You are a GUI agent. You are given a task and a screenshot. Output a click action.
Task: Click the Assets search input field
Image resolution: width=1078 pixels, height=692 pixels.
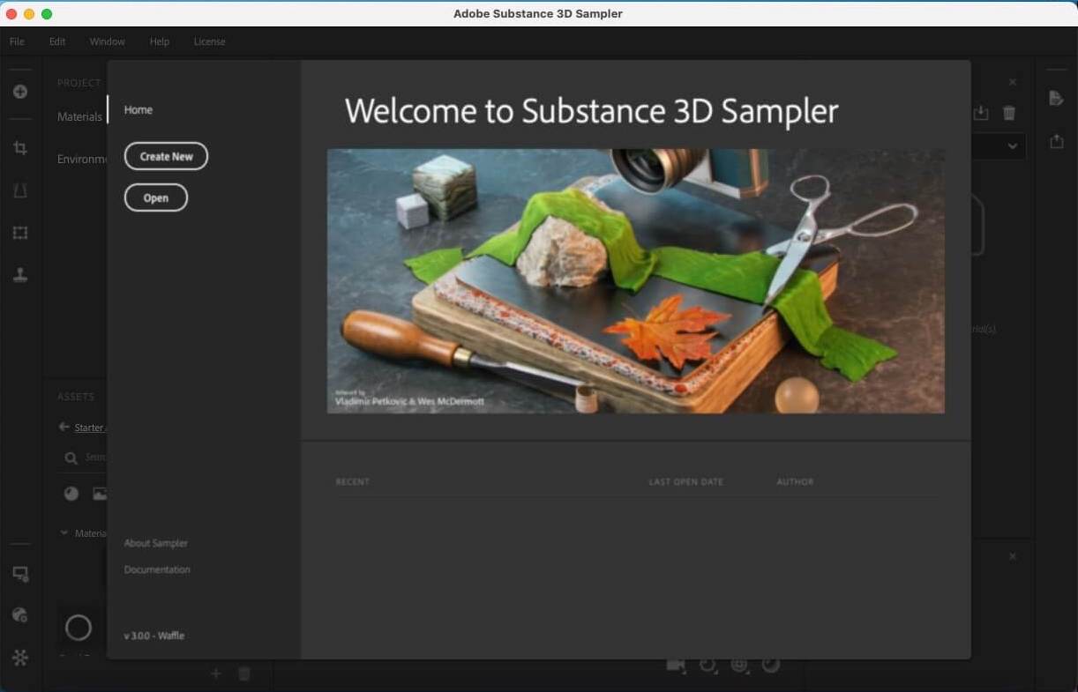pos(95,458)
